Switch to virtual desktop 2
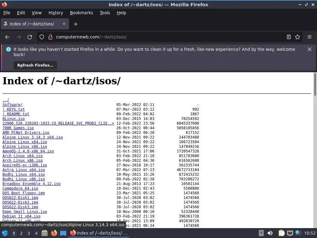The height and width of the screenshot is (238, 317). click(x=21, y=233)
